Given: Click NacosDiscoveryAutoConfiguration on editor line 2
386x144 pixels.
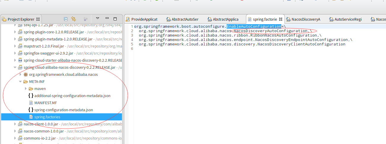Looking at the screenshot, I should (270, 31).
